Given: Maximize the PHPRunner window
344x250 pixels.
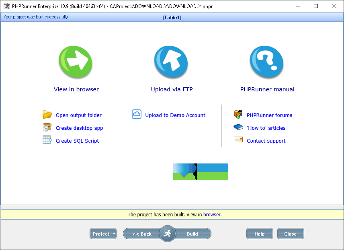Looking at the screenshot, I should (316, 6).
